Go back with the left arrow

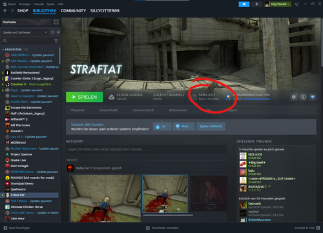[x=5, y=11]
